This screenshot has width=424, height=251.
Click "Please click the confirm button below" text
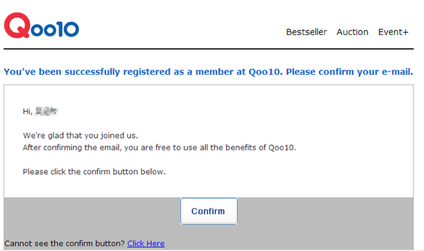(94, 172)
